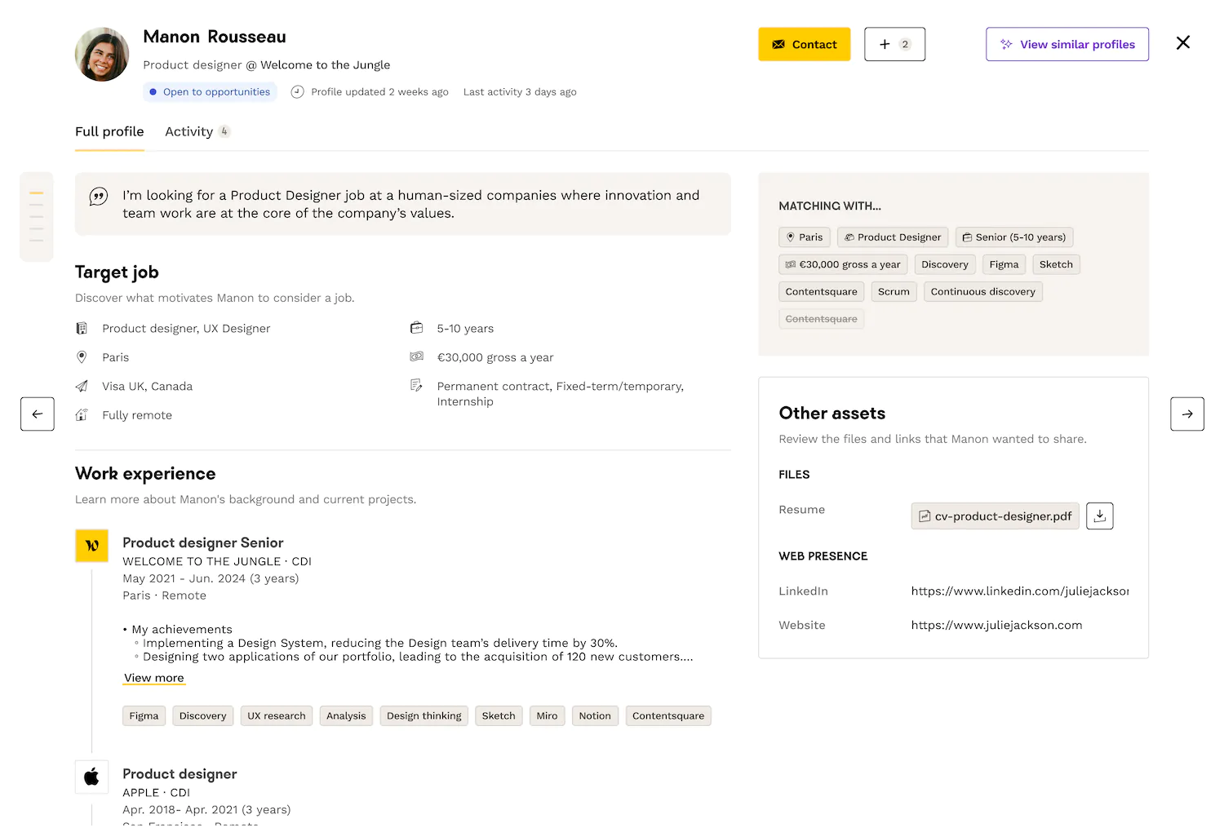Screen dimensions: 1224x828
Task: Click the plus add-to-list button
Action: tap(894, 44)
